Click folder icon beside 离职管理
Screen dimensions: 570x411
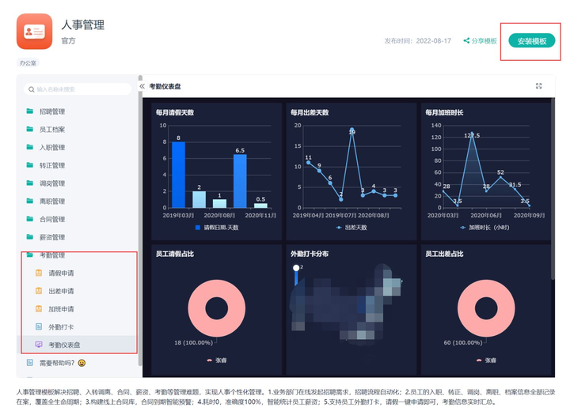point(30,201)
